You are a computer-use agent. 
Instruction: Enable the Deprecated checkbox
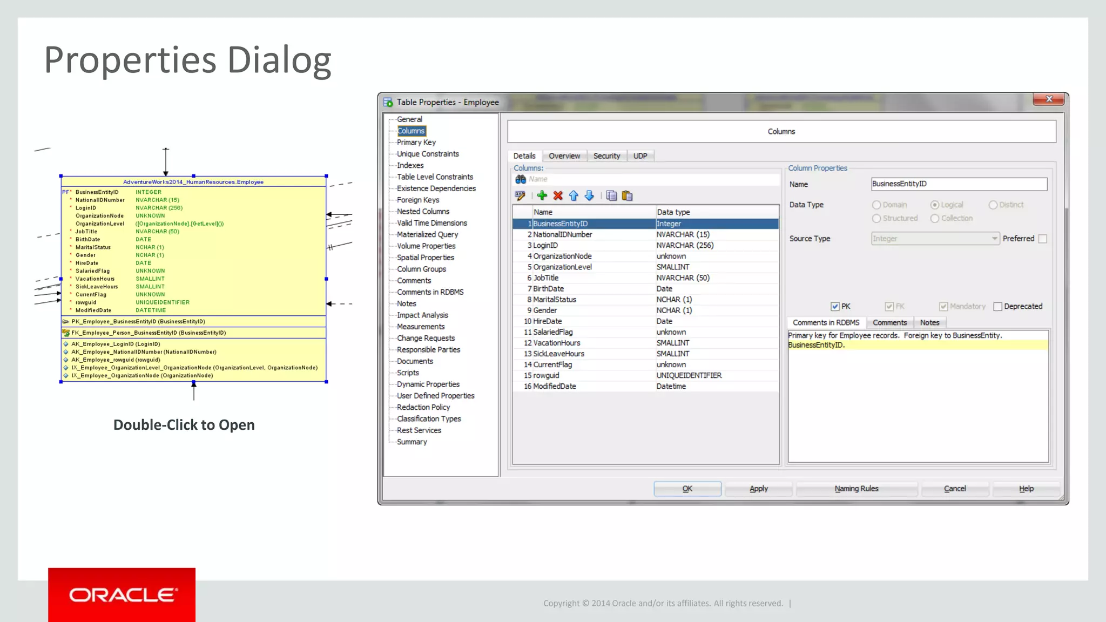pos(998,307)
